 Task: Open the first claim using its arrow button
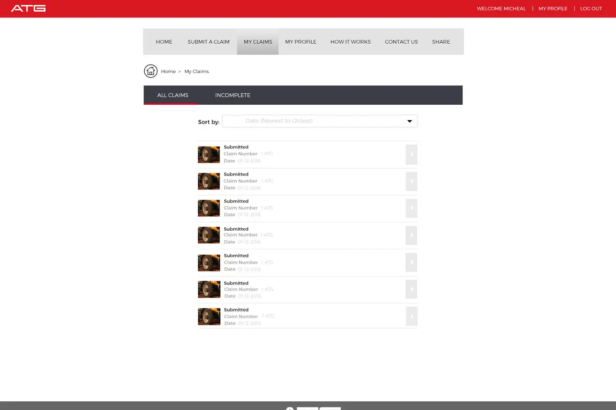[x=411, y=154]
